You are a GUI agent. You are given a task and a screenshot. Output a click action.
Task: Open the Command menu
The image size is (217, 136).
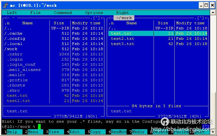[63, 13]
